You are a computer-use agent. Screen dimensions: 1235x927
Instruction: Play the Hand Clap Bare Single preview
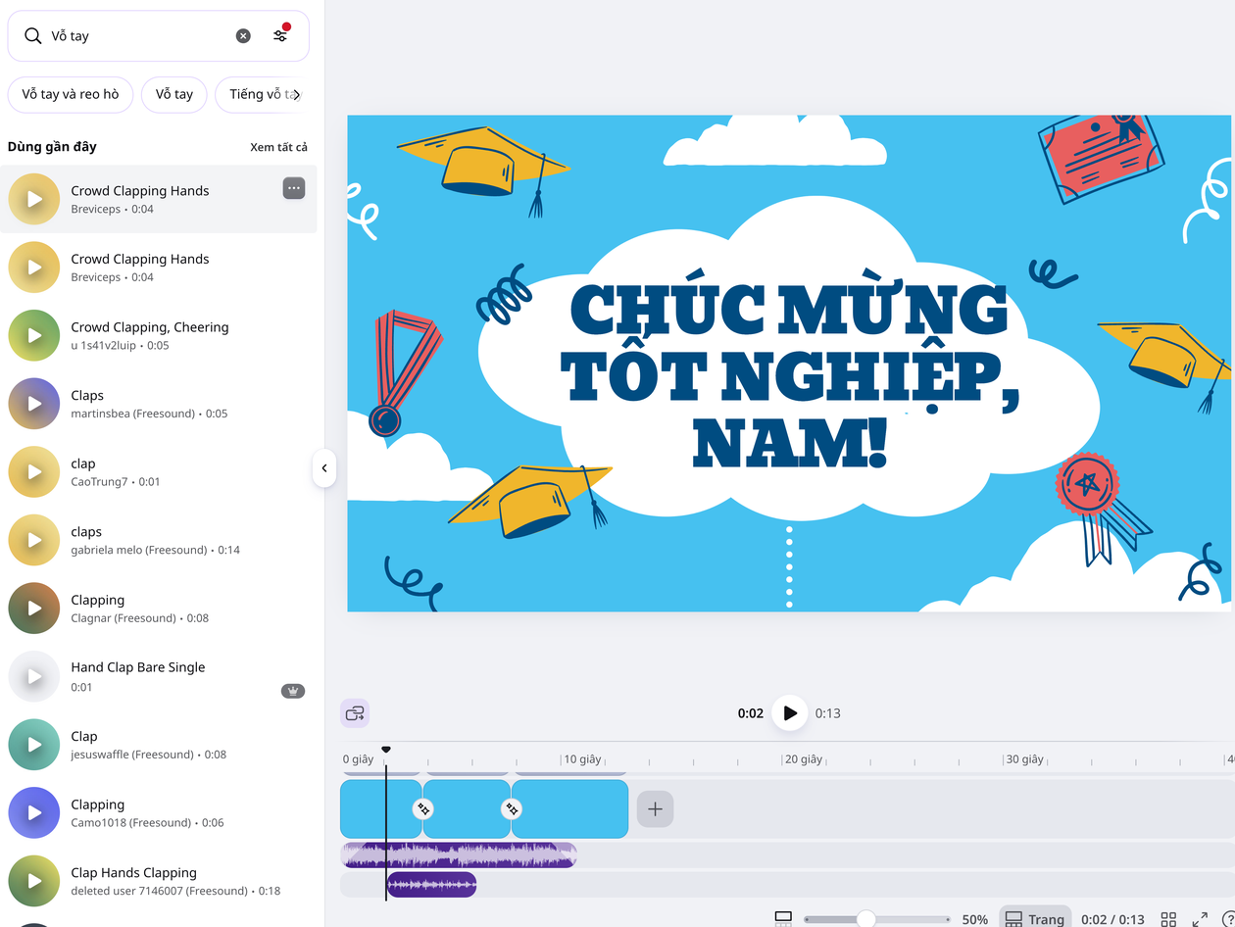click(34, 676)
